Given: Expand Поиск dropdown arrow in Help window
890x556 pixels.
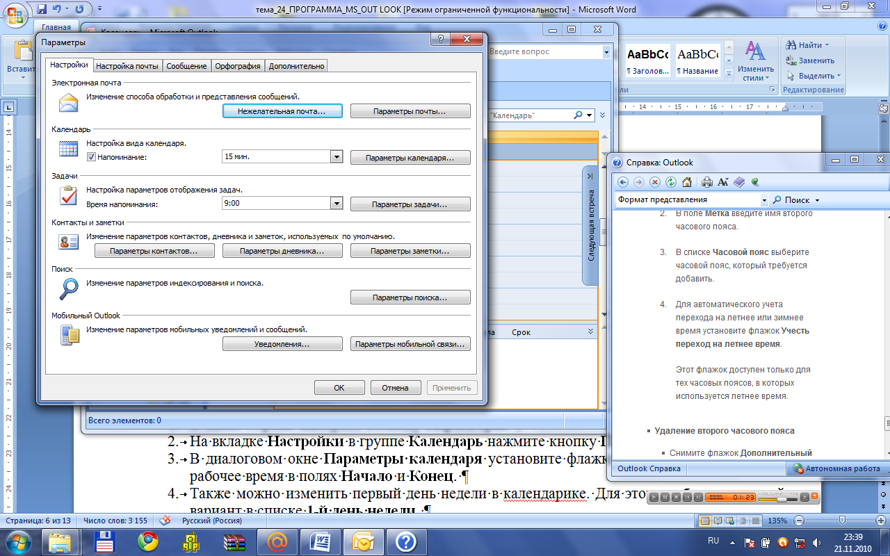Looking at the screenshot, I should point(817,200).
